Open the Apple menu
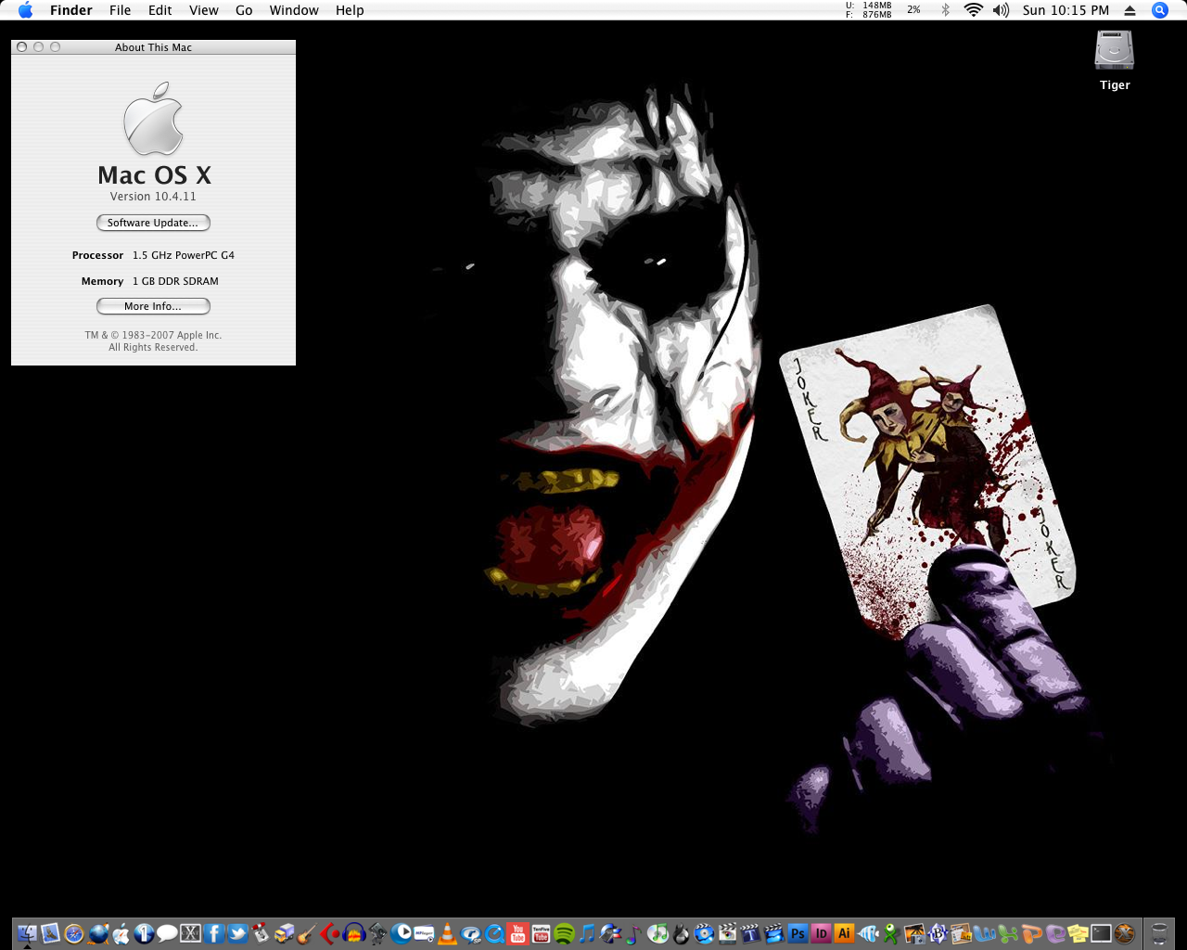Screen dimensions: 1187x950 tap(25, 10)
